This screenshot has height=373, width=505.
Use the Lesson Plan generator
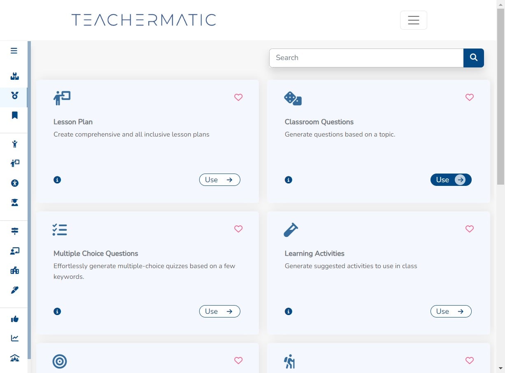(x=219, y=180)
